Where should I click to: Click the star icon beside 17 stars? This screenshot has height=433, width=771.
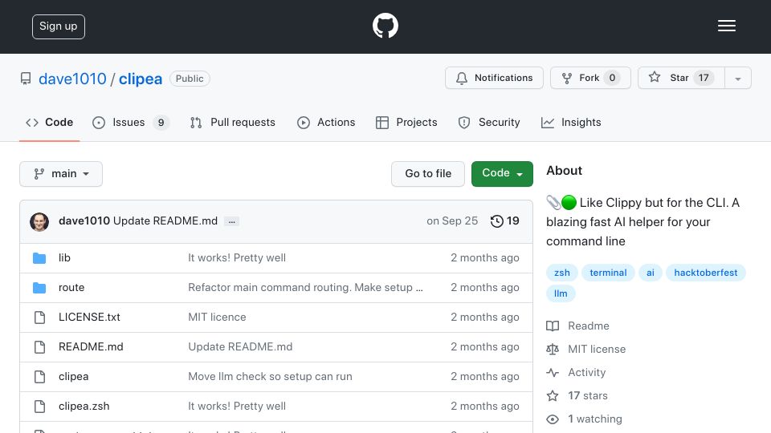click(x=553, y=395)
